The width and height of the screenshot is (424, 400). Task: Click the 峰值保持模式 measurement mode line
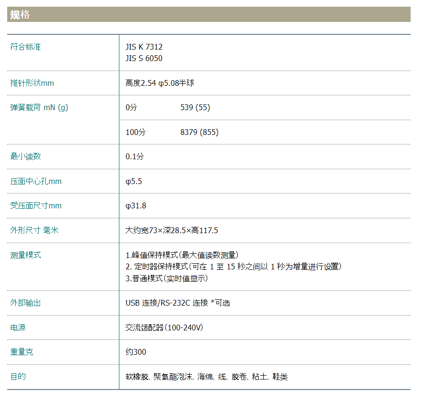coord(181,255)
